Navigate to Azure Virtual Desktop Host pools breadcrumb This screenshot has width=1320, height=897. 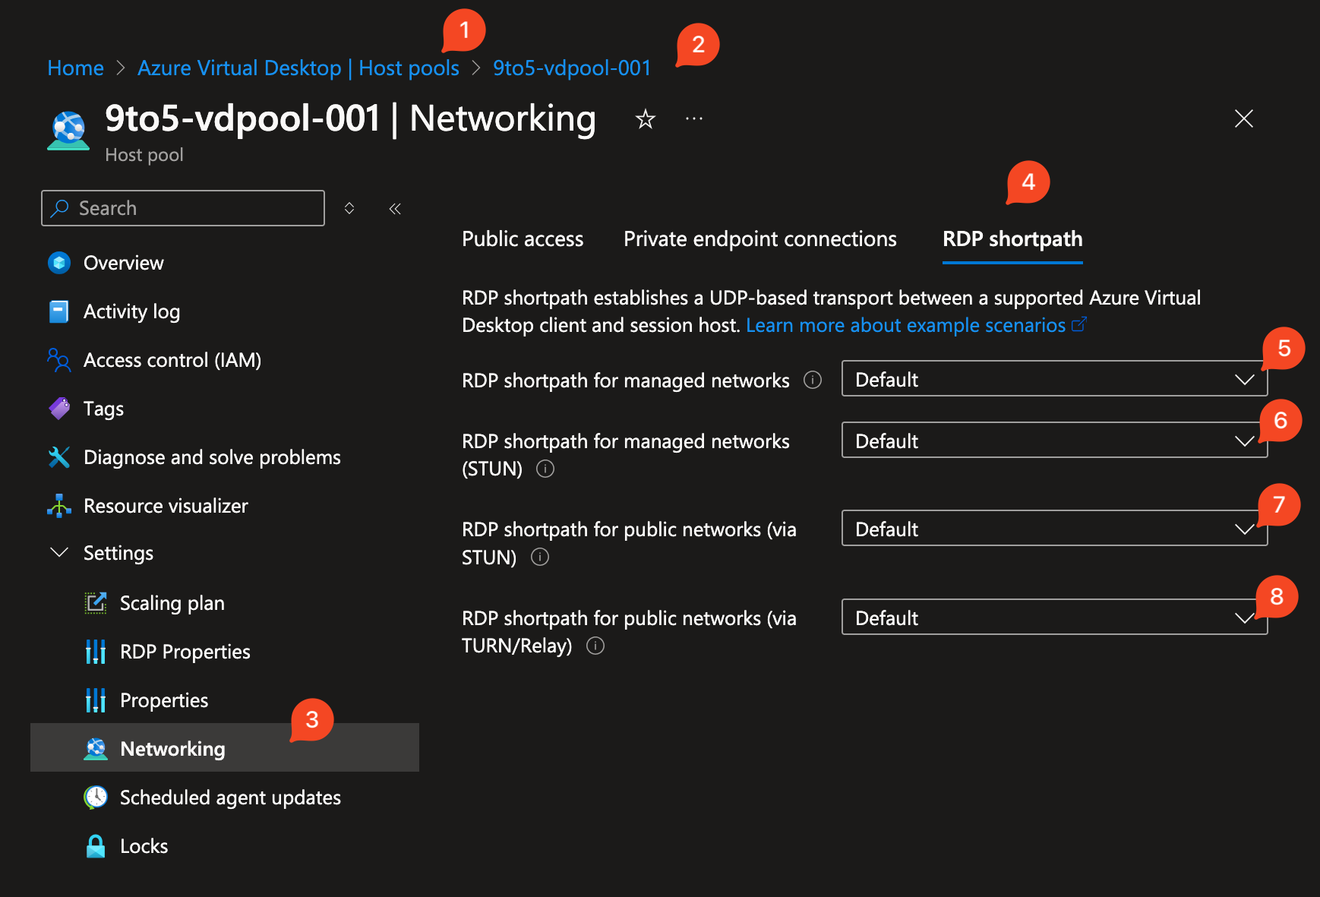click(x=298, y=68)
